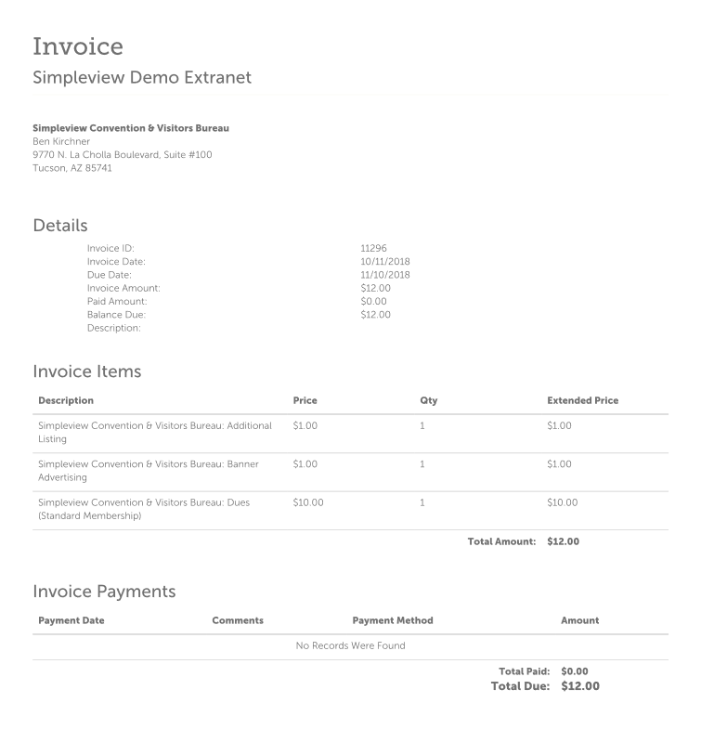701x742 pixels.
Task: Click the Banner Advertising quantity 1
Action: [422, 463]
